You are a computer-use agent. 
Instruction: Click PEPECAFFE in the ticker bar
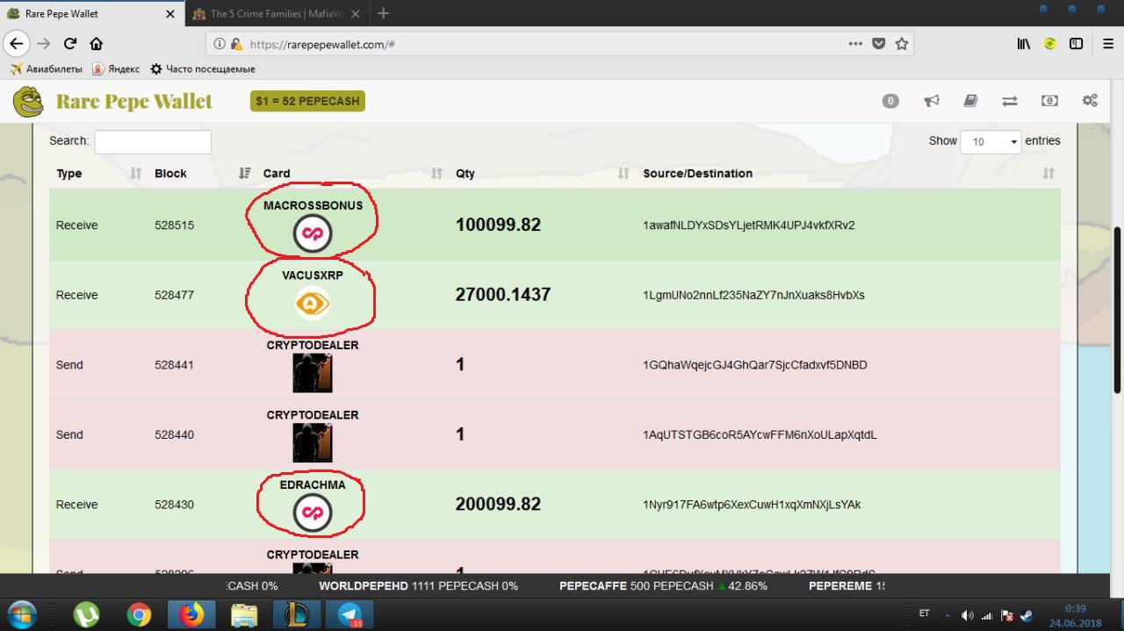[x=594, y=585]
